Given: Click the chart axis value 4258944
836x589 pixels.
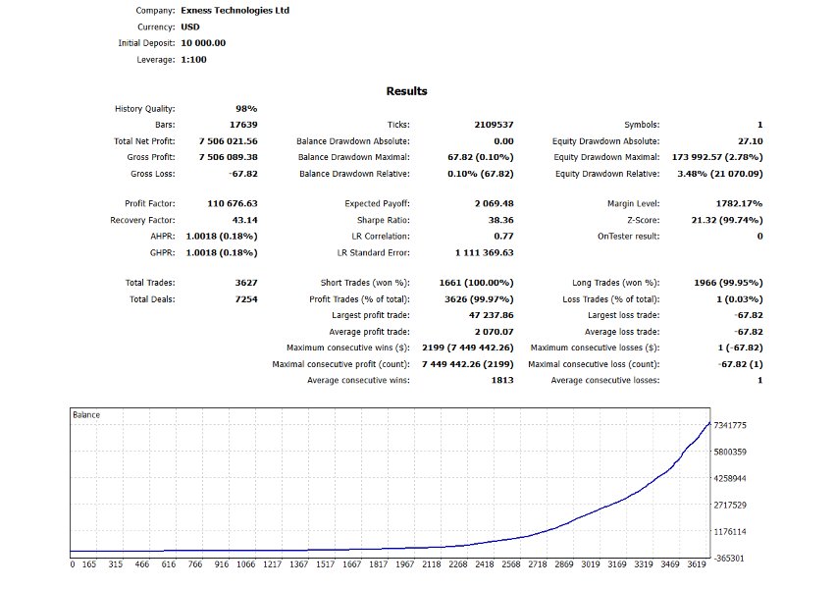Looking at the screenshot, I should (x=730, y=479).
